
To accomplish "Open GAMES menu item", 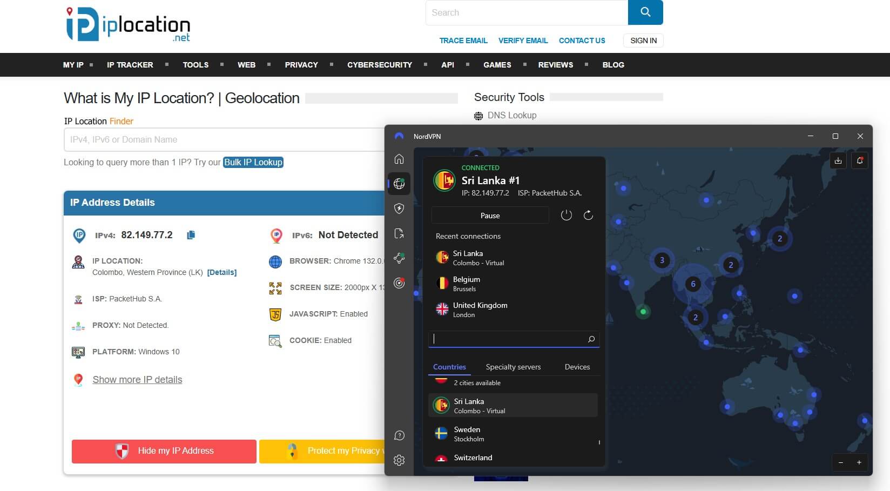I will tap(497, 65).
